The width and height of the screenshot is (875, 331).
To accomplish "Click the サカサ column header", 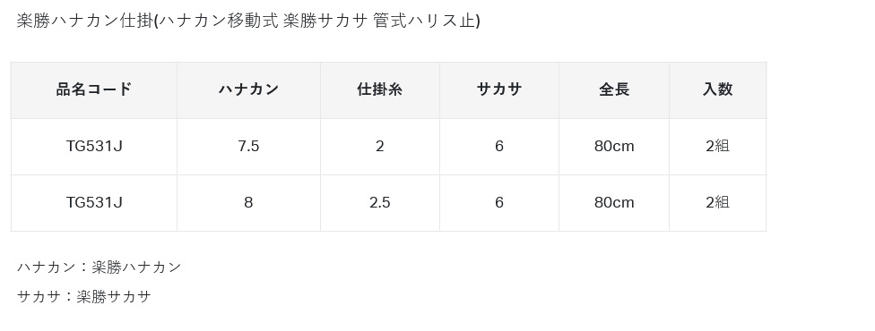I will [499, 89].
